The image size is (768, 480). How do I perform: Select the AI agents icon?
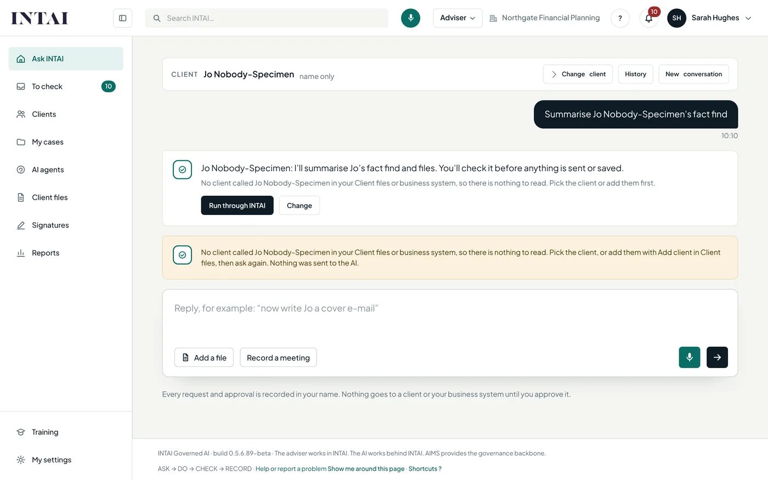click(x=21, y=170)
